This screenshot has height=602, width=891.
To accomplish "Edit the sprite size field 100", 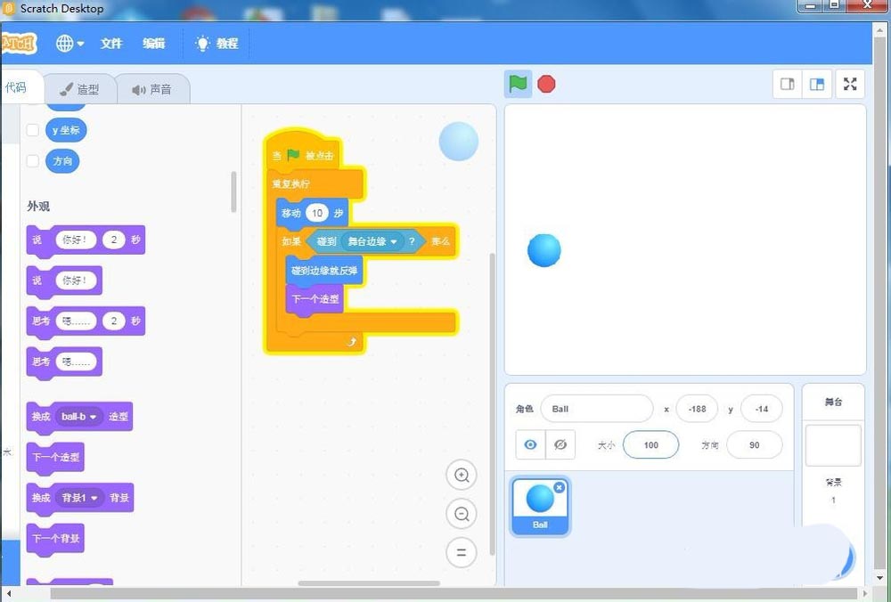I will coord(650,444).
